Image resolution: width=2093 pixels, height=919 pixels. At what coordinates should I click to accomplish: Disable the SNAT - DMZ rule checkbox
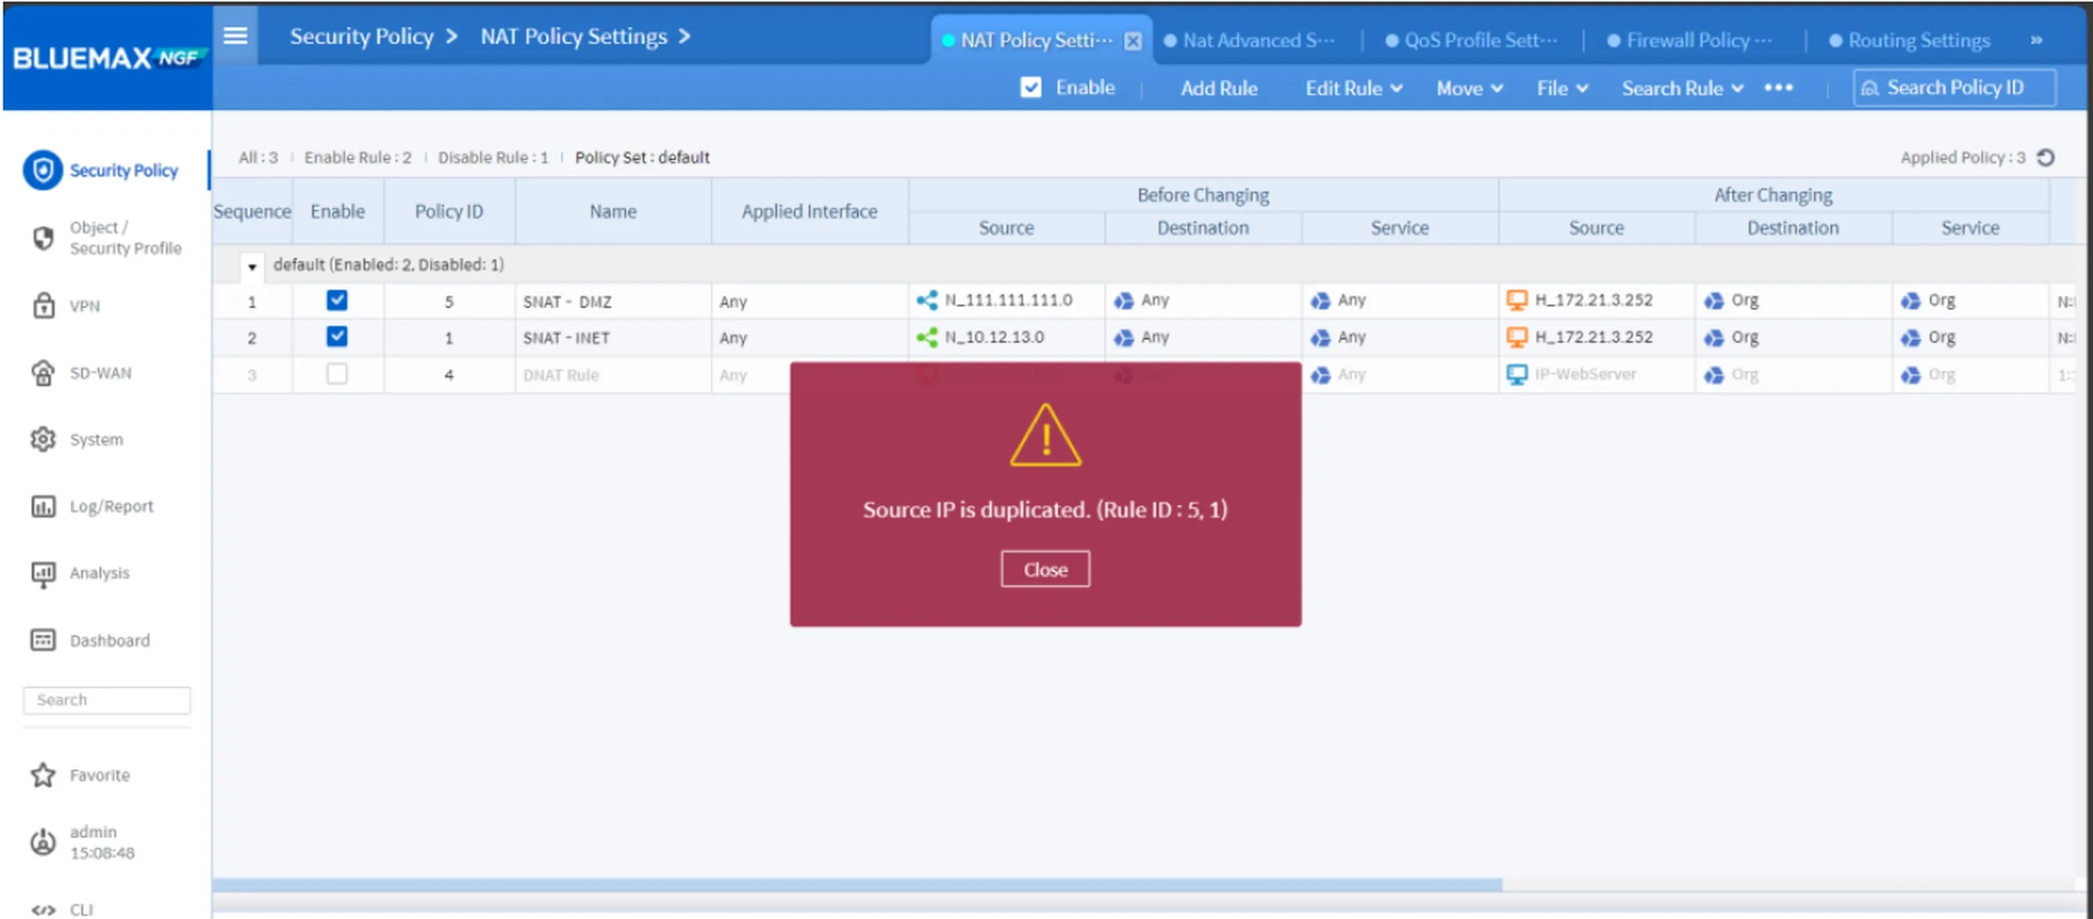click(x=337, y=300)
